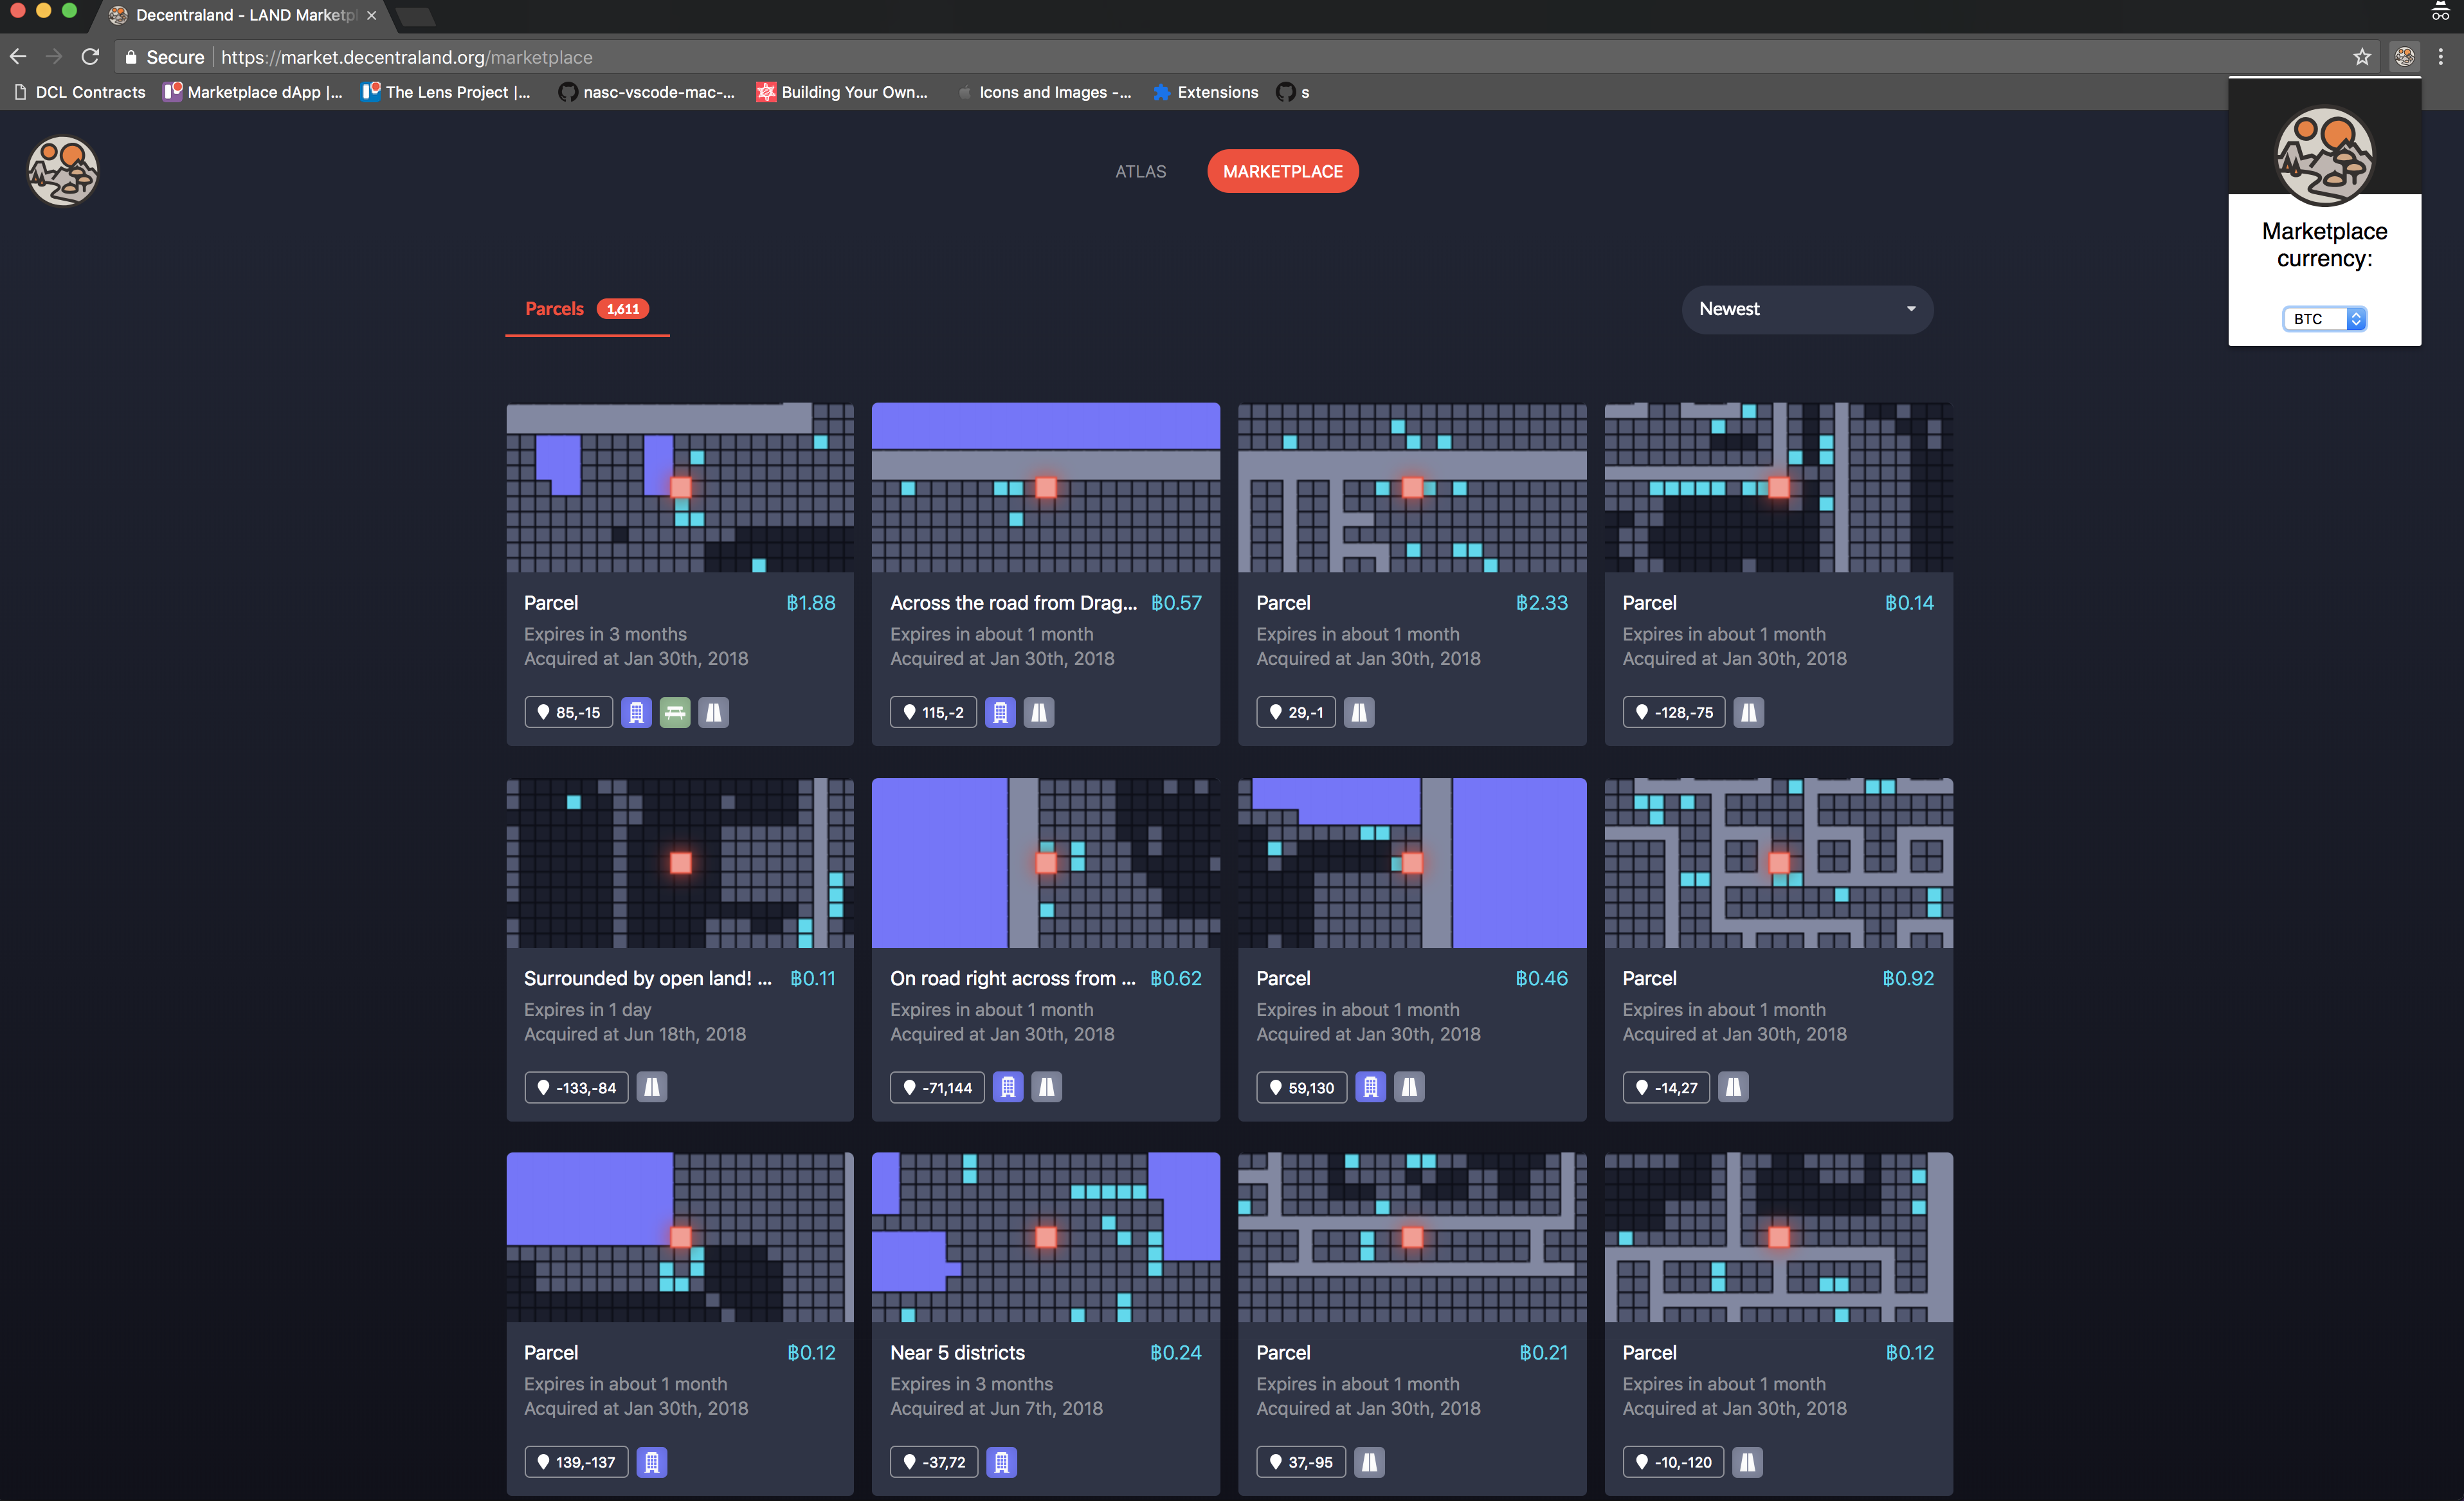2464x1501 pixels.
Task: Click the map thumbnail of the ₿2.33 parcel
Action: pos(1411,488)
